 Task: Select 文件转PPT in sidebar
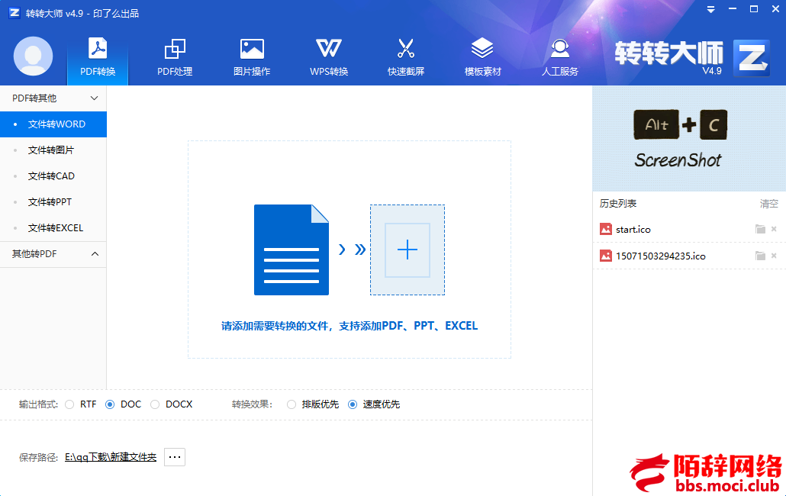point(53,202)
